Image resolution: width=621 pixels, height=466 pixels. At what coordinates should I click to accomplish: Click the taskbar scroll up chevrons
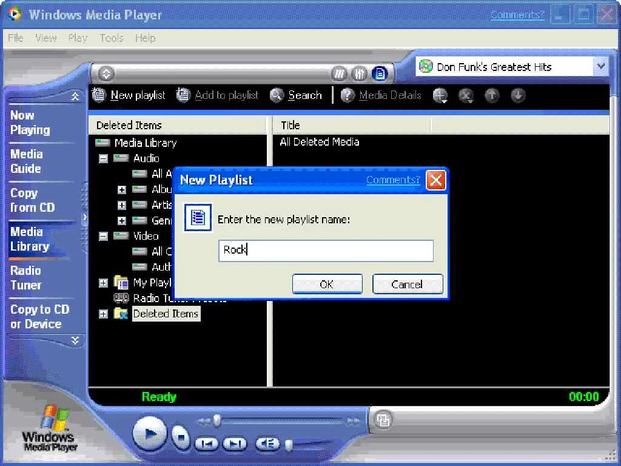[75, 96]
